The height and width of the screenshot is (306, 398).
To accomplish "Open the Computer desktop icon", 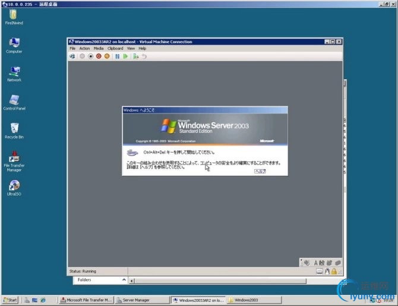I will 14,46.
